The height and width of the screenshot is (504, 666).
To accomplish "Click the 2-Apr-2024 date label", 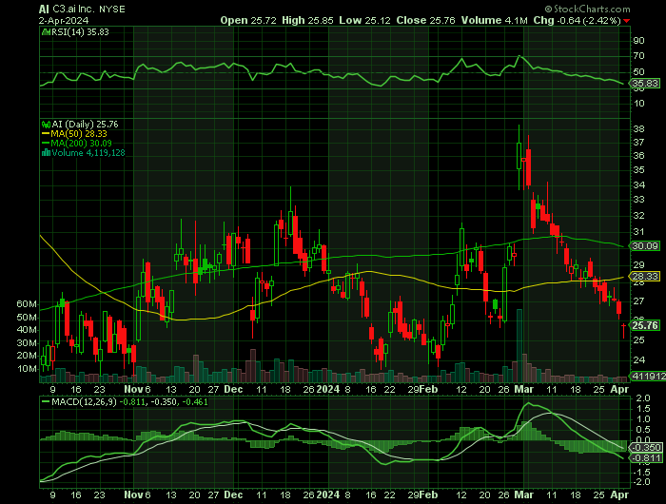I will (64, 20).
